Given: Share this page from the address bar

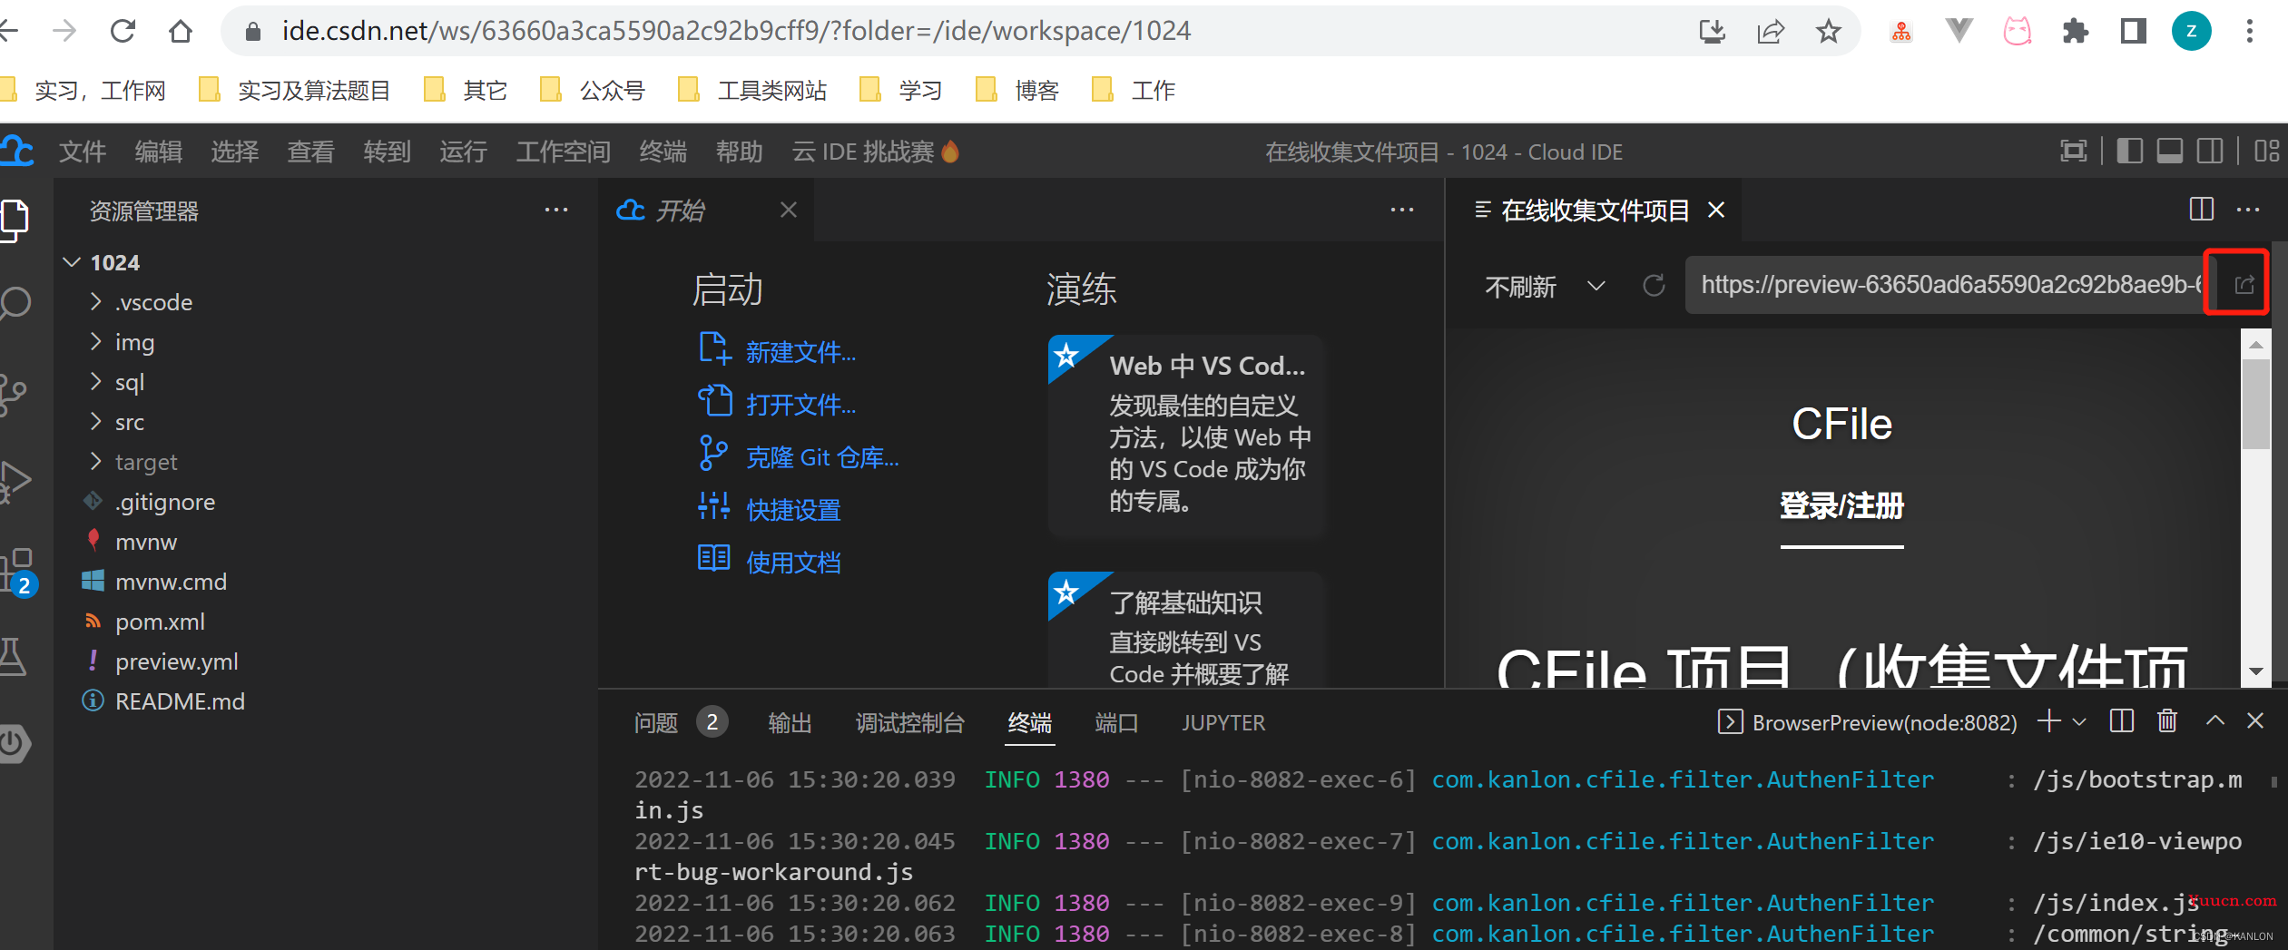Looking at the screenshot, I should 1770,32.
